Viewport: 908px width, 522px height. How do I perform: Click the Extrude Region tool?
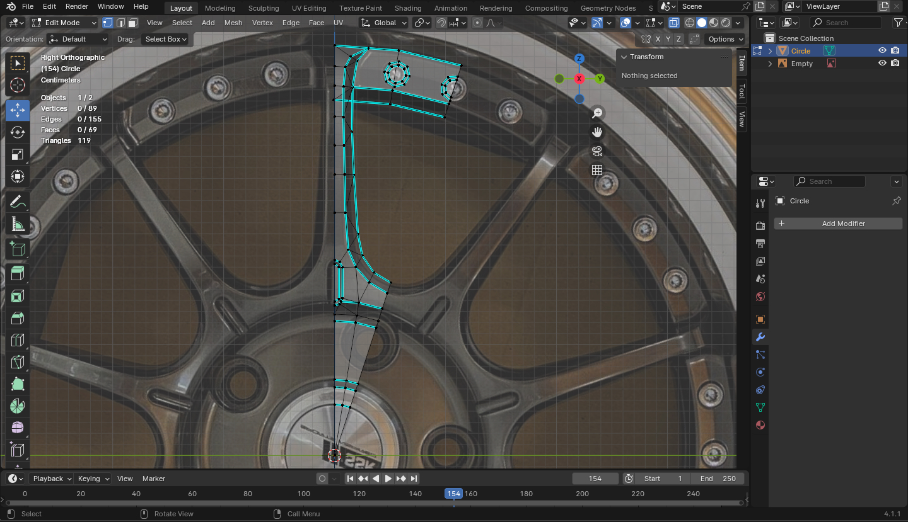(18, 273)
